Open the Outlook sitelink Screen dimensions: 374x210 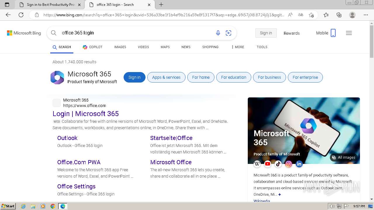(x=67, y=138)
